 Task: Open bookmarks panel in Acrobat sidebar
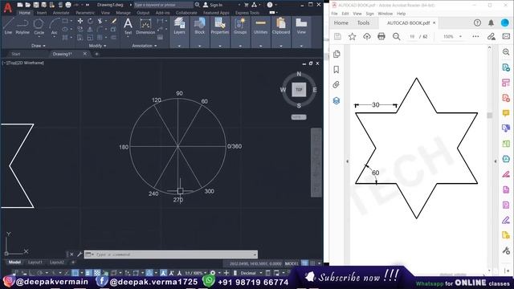tap(337, 70)
